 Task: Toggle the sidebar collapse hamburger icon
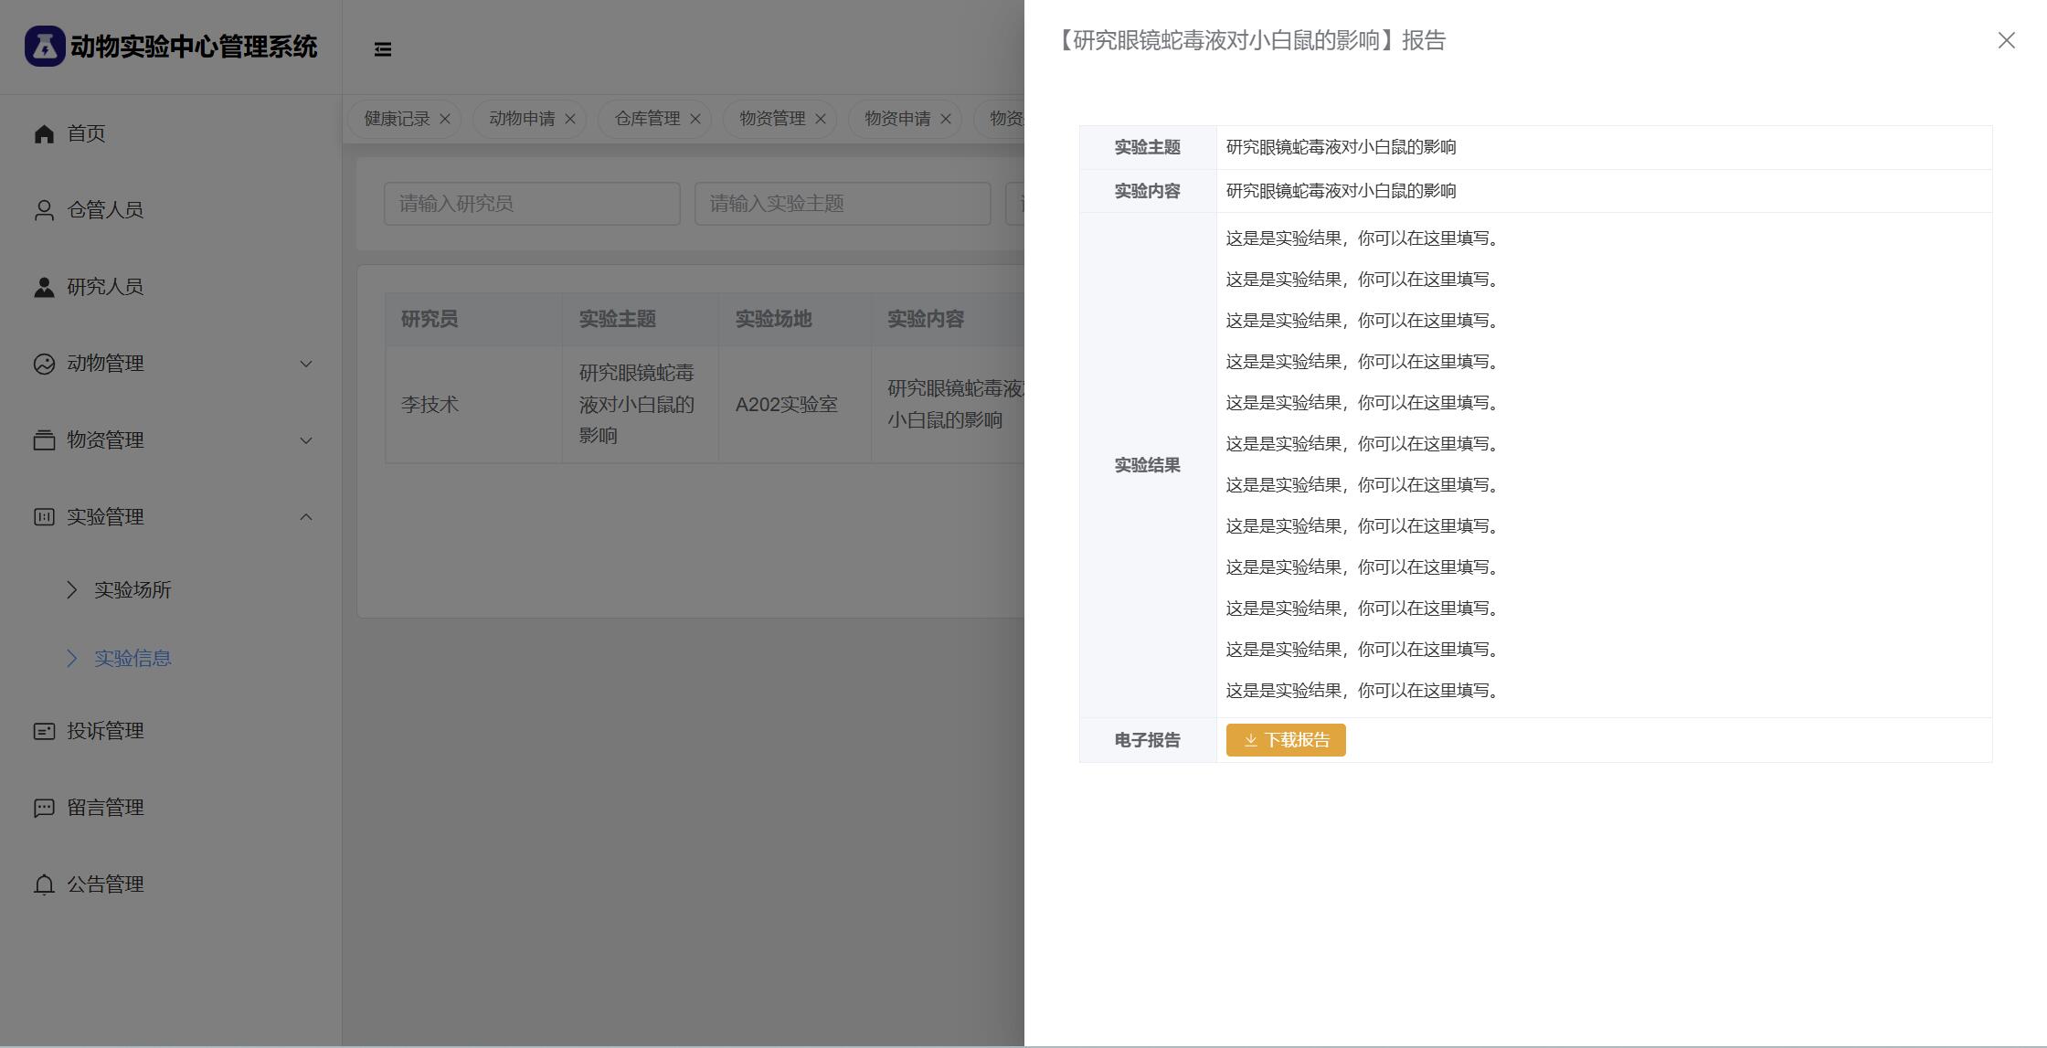pyautogui.click(x=383, y=49)
